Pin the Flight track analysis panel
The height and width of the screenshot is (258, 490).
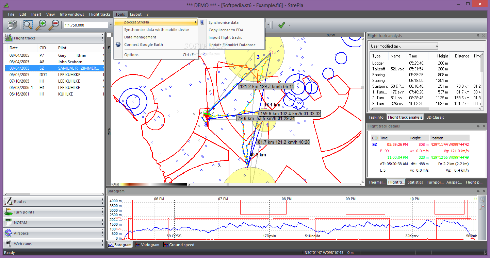(478, 36)
